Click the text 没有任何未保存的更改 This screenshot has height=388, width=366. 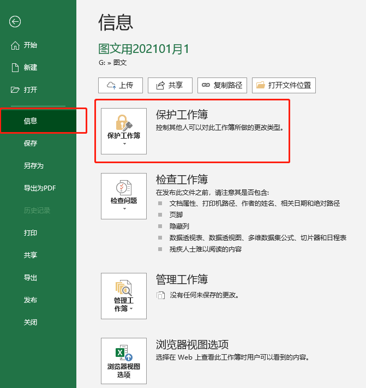(x=204, y=295)
